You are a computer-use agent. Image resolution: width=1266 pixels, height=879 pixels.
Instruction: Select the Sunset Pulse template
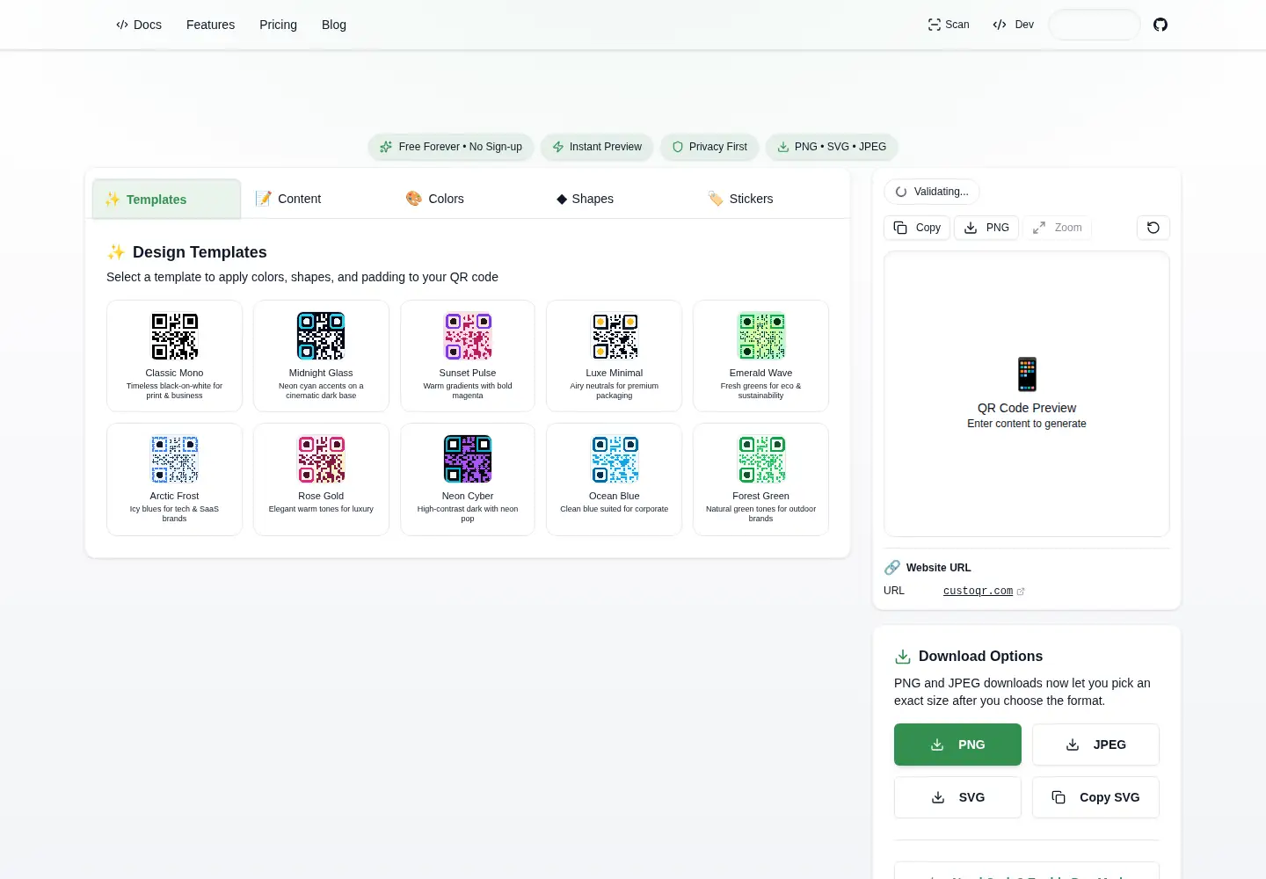point(468,356)
